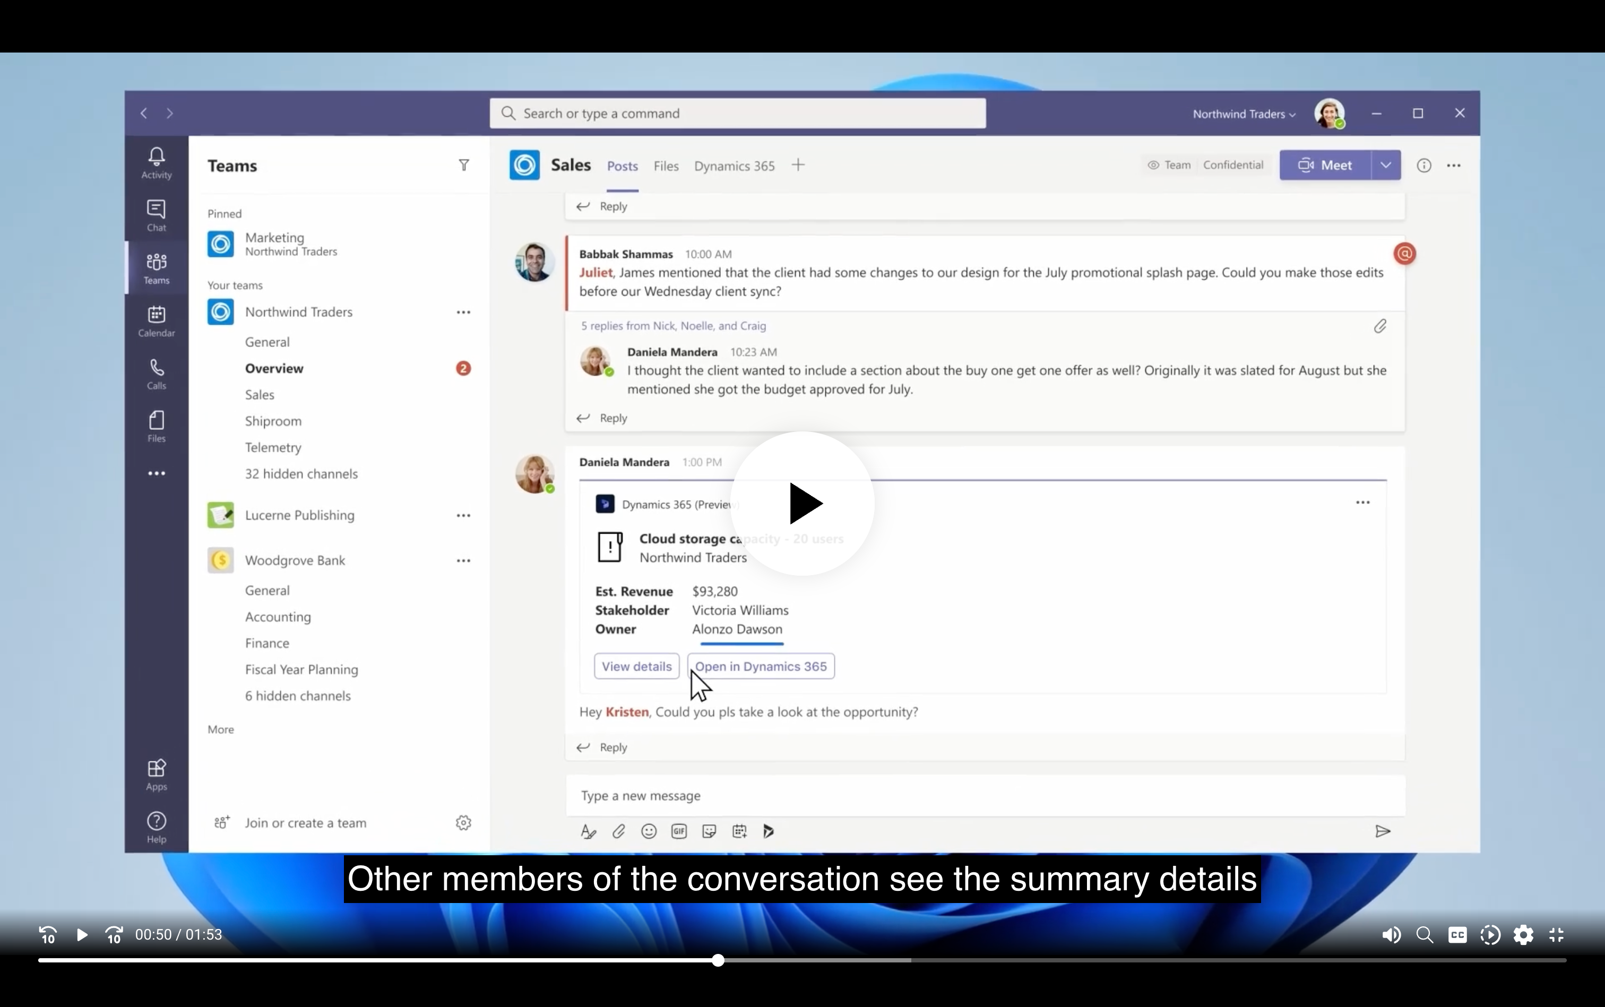This screenshot has width=1605, height=1007.
Task: Expand 6 hidden channels list
Action: tap(298, 696)
